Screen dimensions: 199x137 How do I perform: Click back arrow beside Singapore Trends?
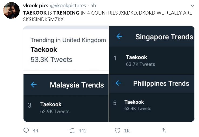[119, 37]
